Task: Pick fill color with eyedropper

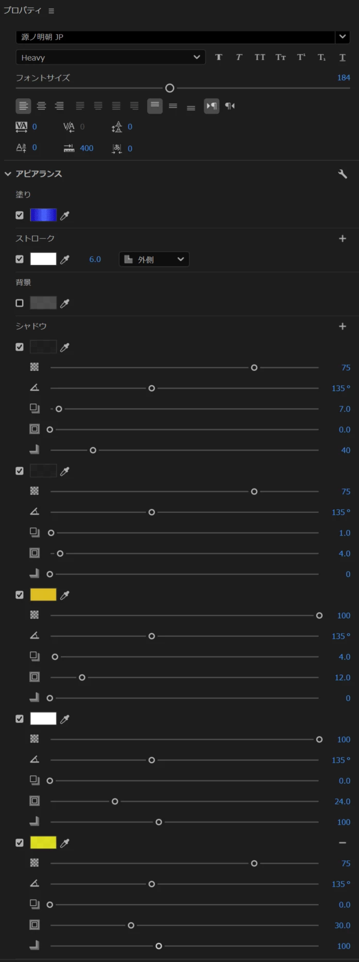Action: pyautogui.click(x=64, y=215)
